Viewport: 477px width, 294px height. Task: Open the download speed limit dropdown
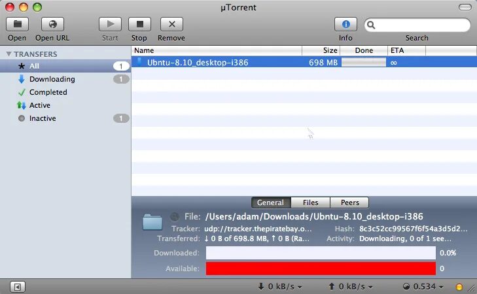point(280,286)
